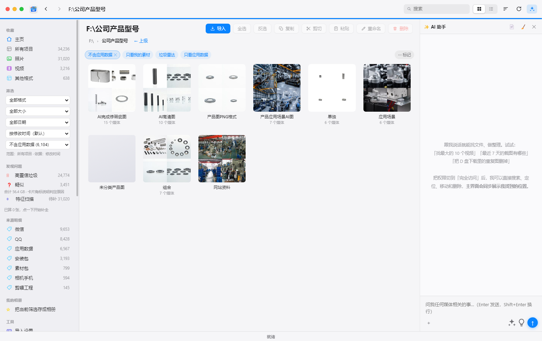This screenshot has width=542, height=341.
Task: Remove the 不含应用数据 filter chip
Action: tap(115, 55)
